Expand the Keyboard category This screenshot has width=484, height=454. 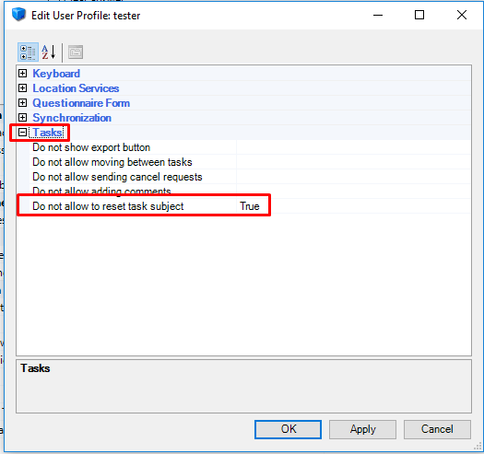point(22,74)
